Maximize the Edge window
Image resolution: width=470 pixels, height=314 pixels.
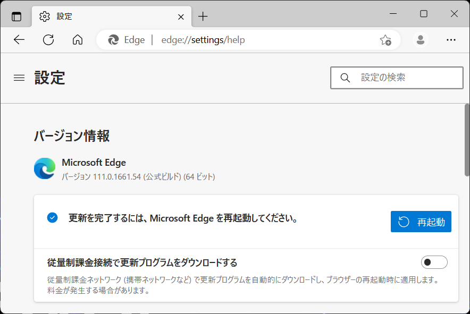click(424, 13)
